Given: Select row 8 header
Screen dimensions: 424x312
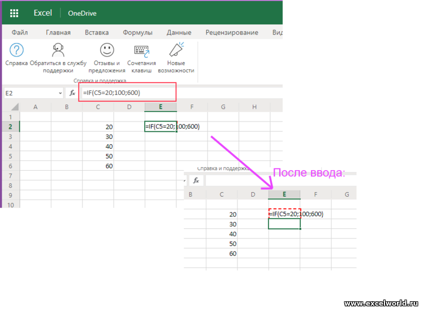Looking at the screenshot, I should pos(11,185).
